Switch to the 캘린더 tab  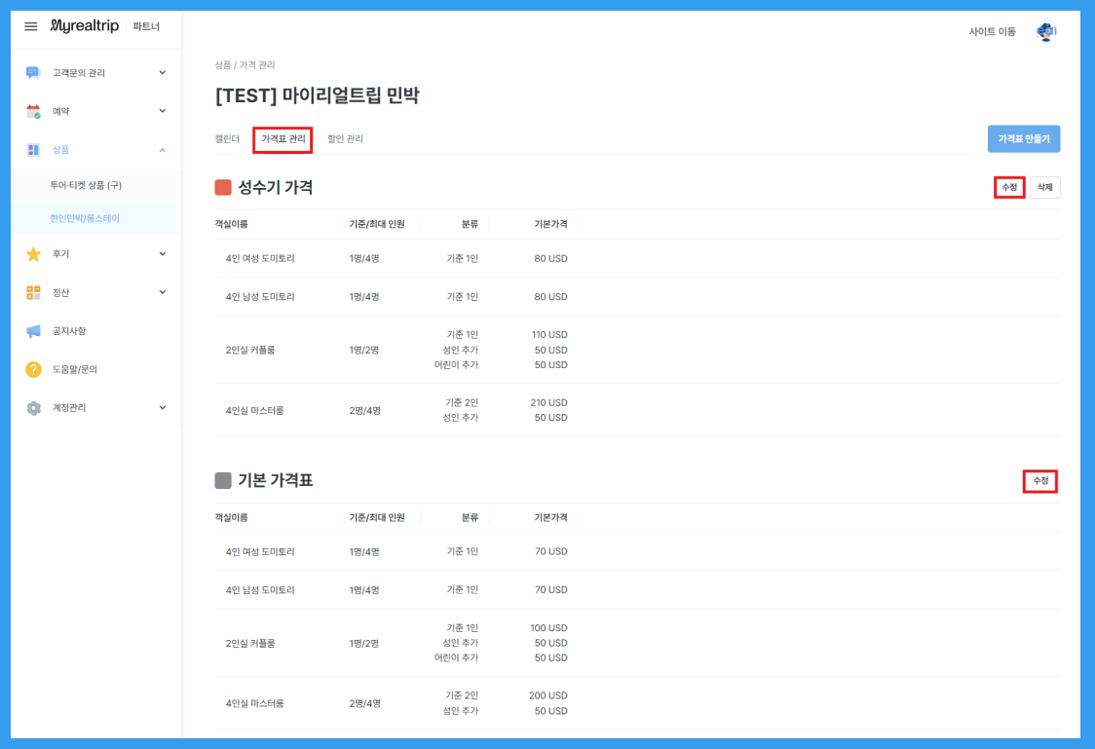(x=227, y=139)
